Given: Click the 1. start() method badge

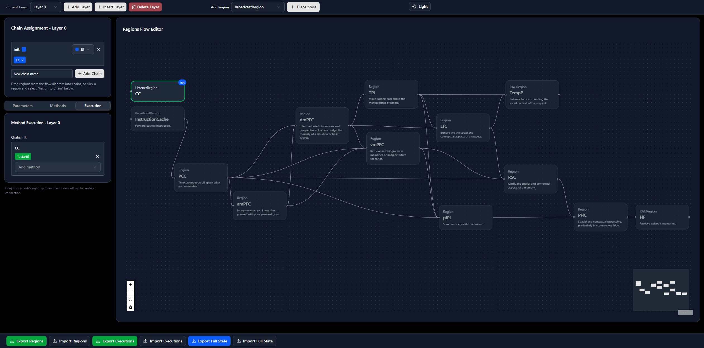Looking at the screenshot, I should [23, 157].
